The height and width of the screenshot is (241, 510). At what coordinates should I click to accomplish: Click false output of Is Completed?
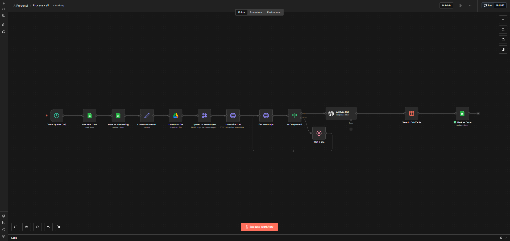point(301,118)
